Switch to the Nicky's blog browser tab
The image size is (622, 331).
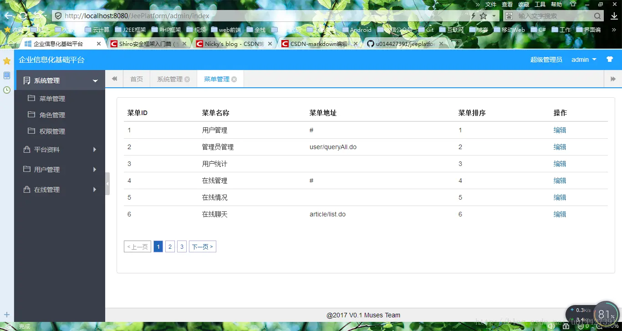tap(232, 44)
